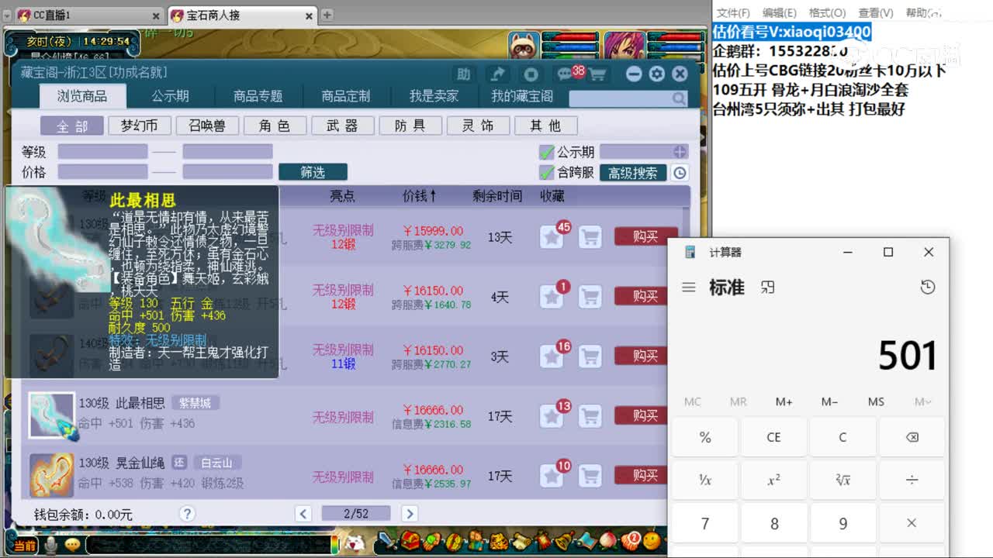Screen dimensions: 993x558
Task: Click the microphone icon in game chat bar
Action: (x=51, y=546)
